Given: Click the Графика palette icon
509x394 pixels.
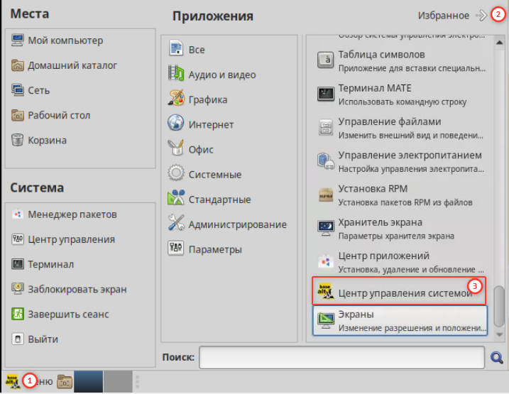Looking at the screenshot, I should pyautogui.click(x=176, y=99).
